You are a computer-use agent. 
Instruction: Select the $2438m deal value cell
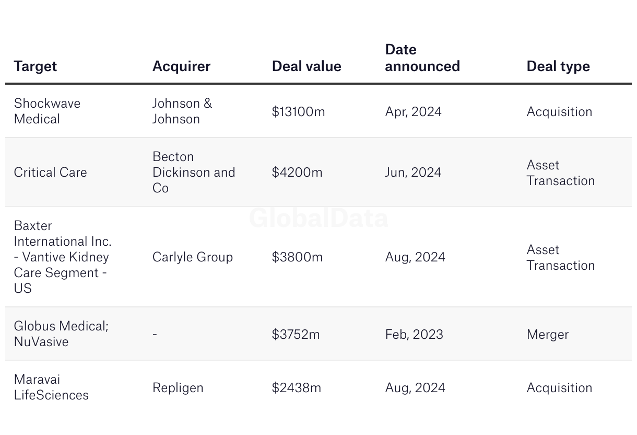296,388
